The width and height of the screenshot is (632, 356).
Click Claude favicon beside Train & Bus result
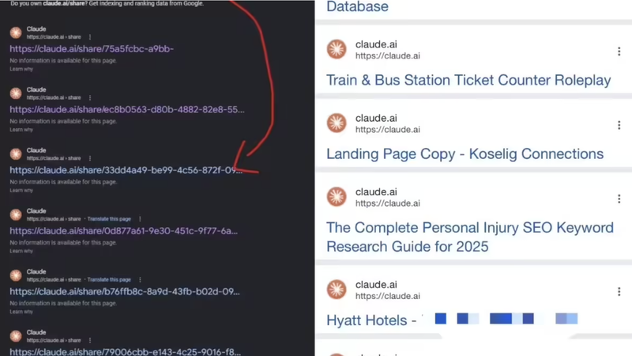click(x=337, y=49)
